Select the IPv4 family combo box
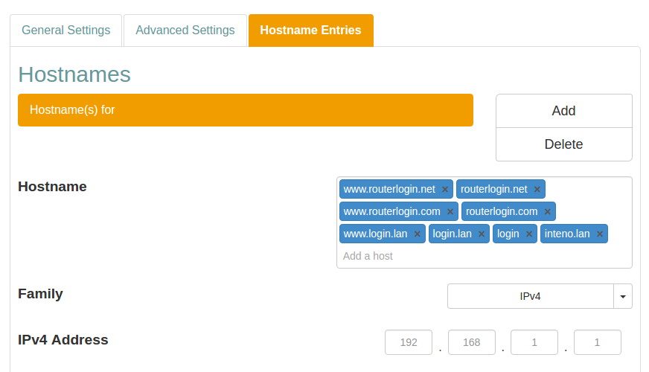 click(530, 296)
